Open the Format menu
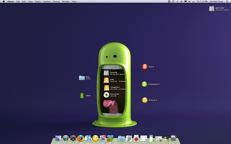Image resolution: width=231 pixels, height=144 pixels. point(56,1)
